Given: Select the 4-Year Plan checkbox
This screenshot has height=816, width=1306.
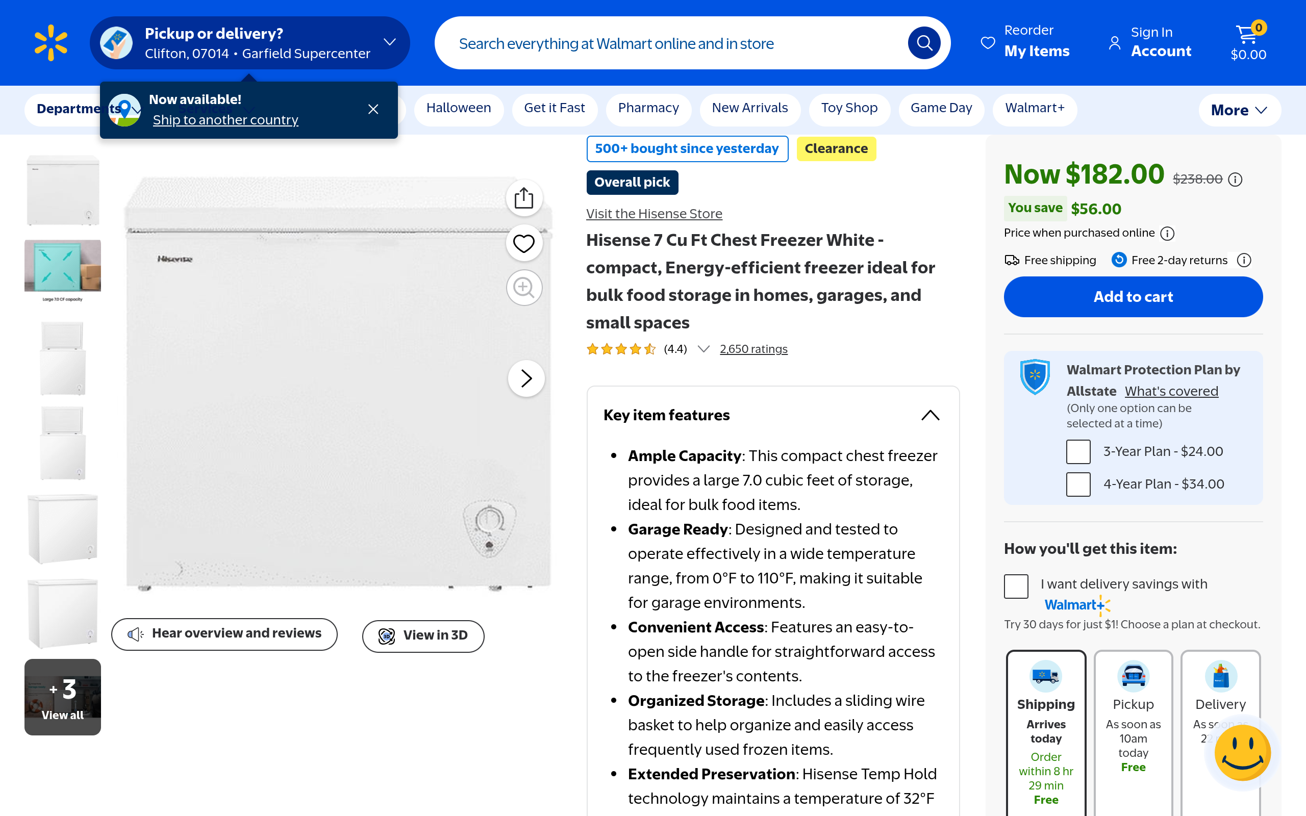Looking at the screenshot, I should point(1078,484).
